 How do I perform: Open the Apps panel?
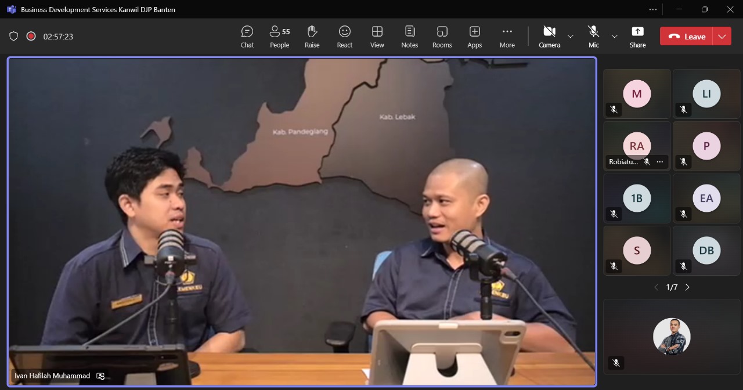475,36
